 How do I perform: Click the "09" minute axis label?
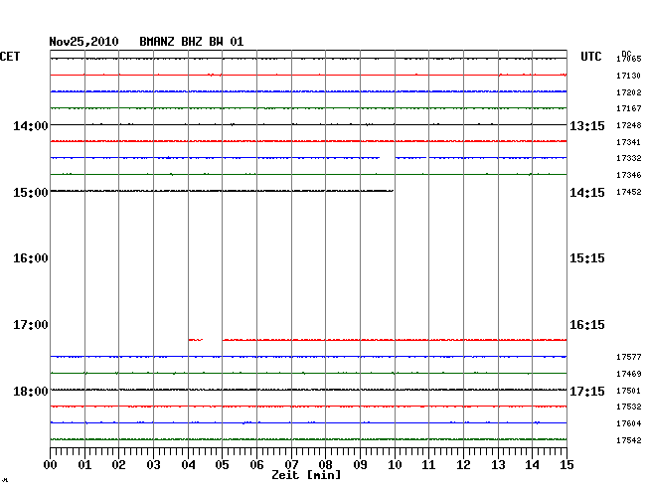[x=360, y=465]
